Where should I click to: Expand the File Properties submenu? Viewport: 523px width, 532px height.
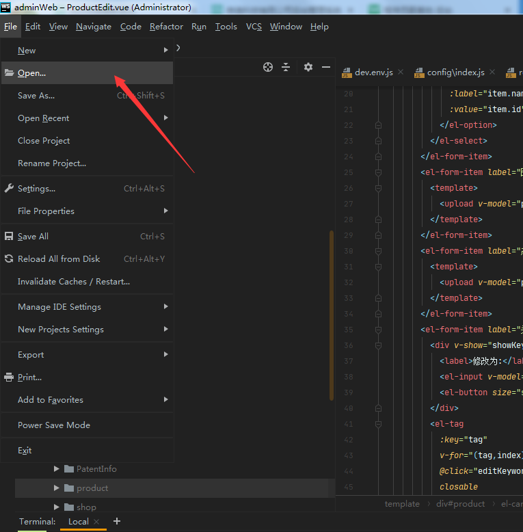pyautogui.click(x=88, y=211)
